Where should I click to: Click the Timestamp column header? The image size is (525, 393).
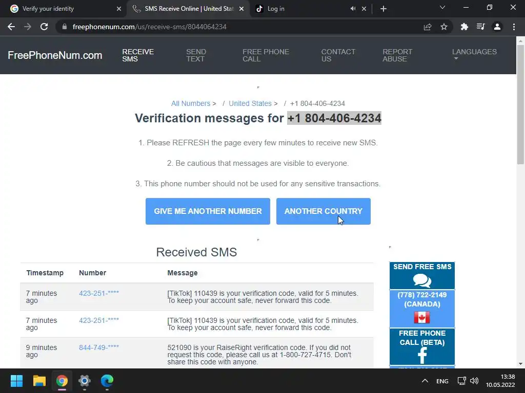click(x=45, y=273)
